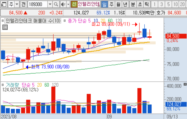Click the 09/13 current date label
This screenshot has height=119, width=187.
(172, 117)
